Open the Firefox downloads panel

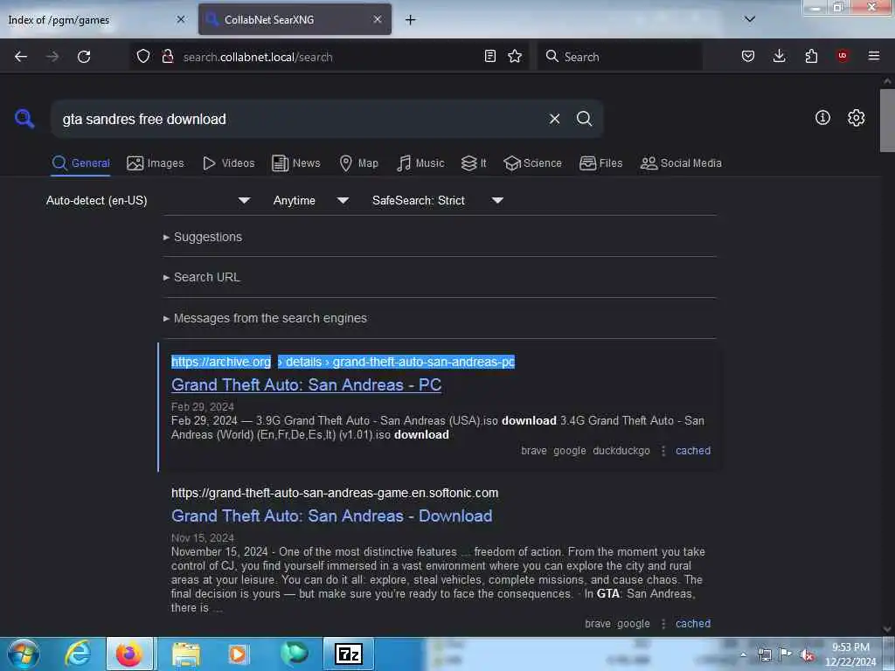point(779,57)
